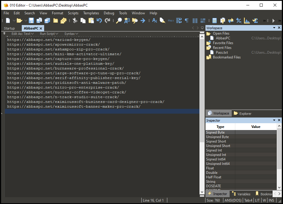283x204 pixels.
Task: Open the Scripts menu
Action: click(73, 13)
